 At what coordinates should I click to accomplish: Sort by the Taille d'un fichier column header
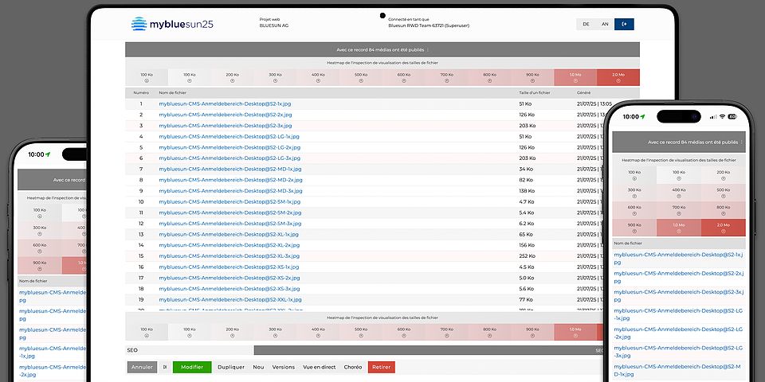tap(535, 92)
